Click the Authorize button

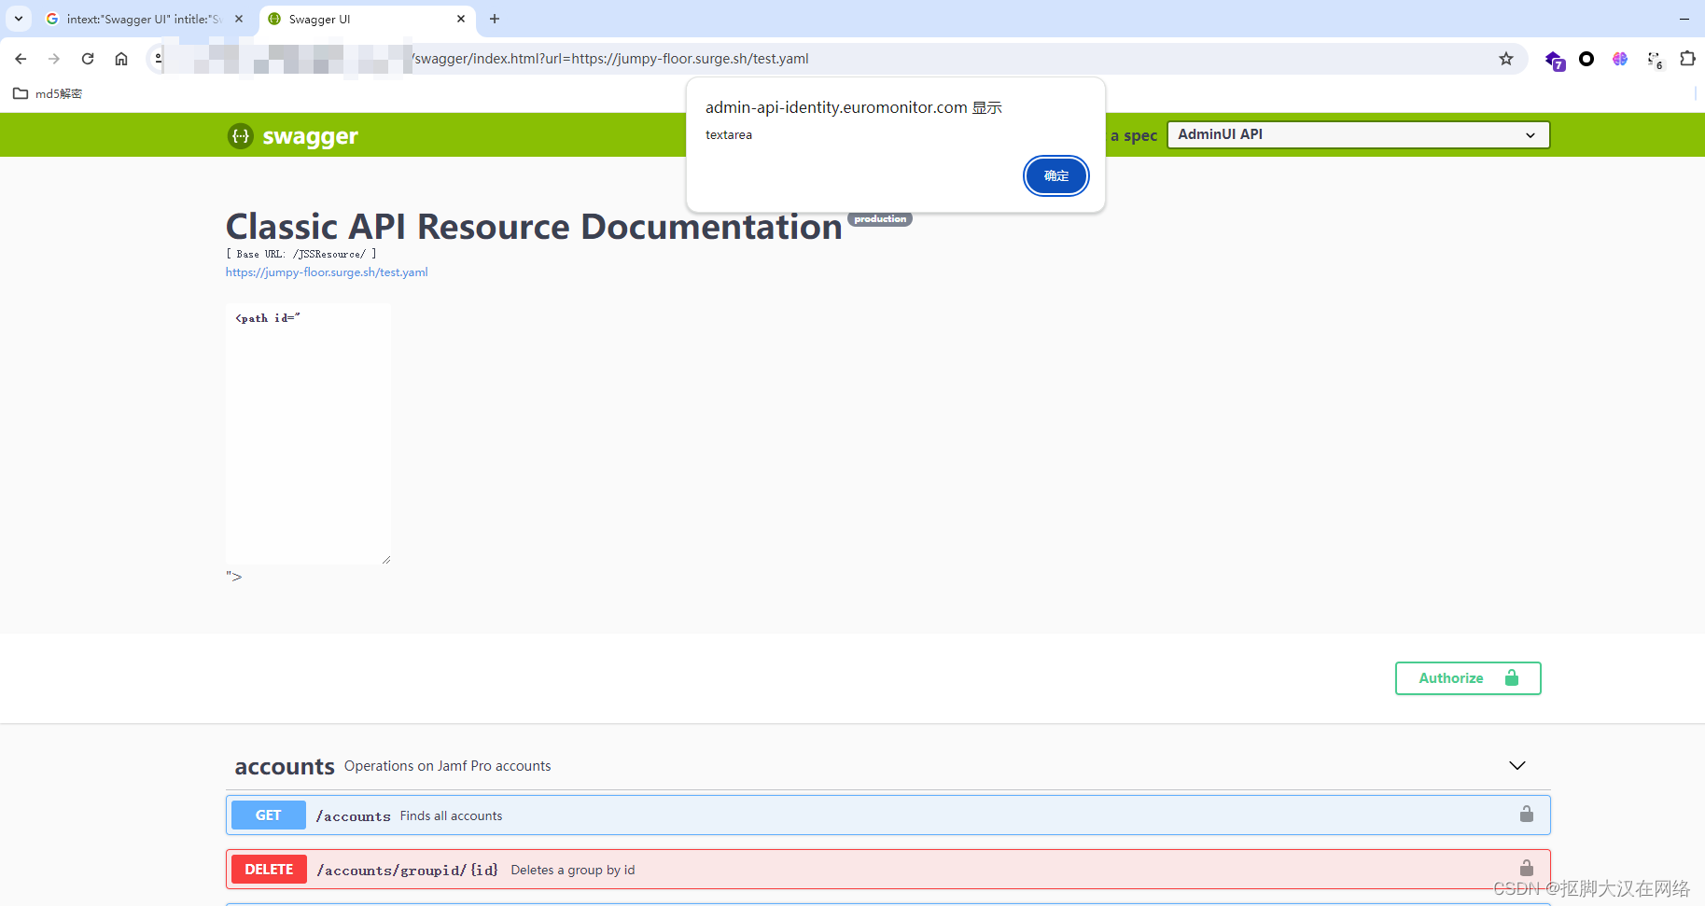click(1468, 678)
